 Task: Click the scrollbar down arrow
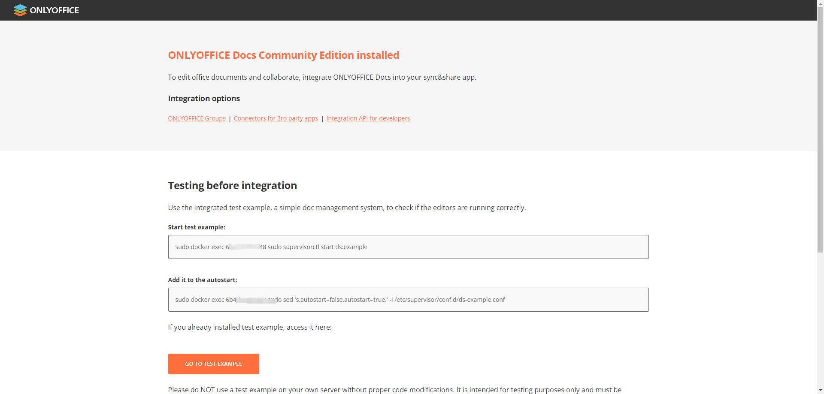[820, 391]
